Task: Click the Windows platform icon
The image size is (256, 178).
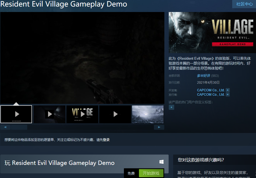Action: pyautogui.click(x=161, y=162)
